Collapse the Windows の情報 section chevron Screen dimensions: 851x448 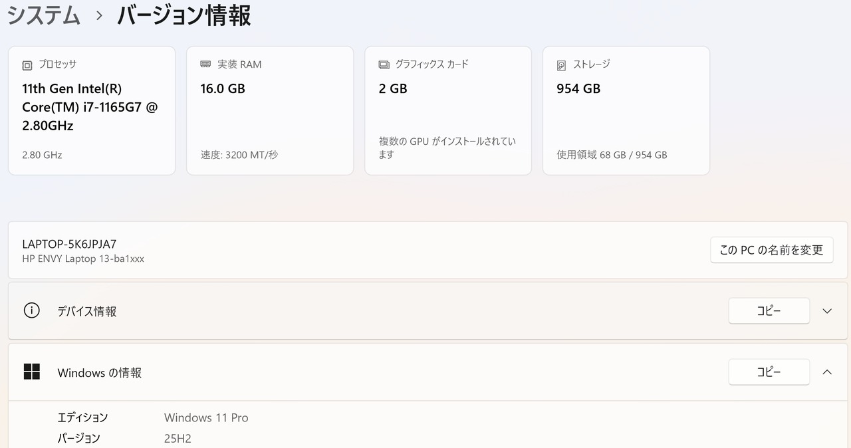pos(827,372)
